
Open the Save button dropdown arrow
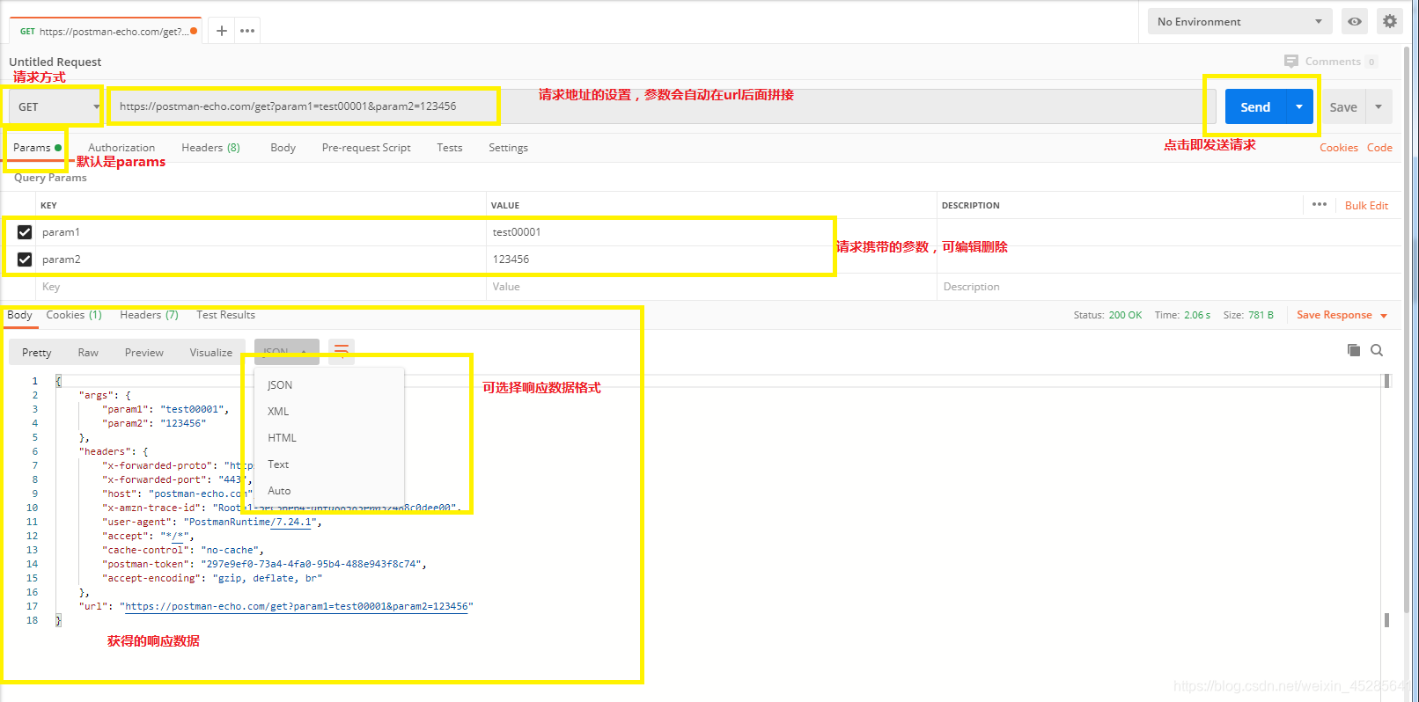pyautogui.click(x=1379, y=106)
